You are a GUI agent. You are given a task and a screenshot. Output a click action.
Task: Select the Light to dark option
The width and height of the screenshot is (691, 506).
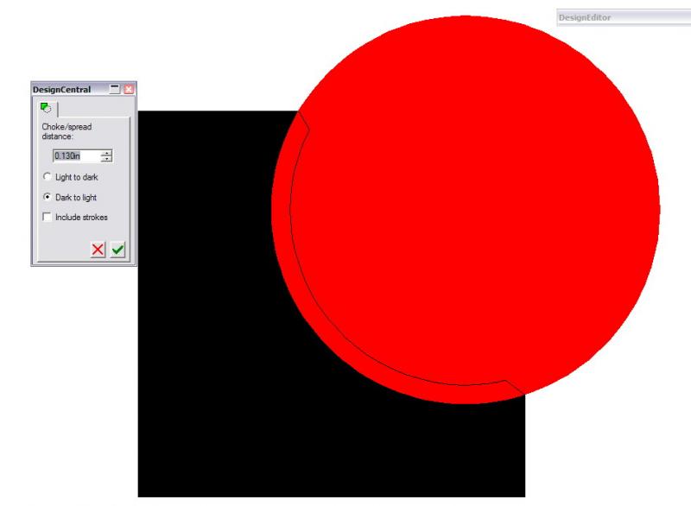pyautogui.click(x=47, y=177)
